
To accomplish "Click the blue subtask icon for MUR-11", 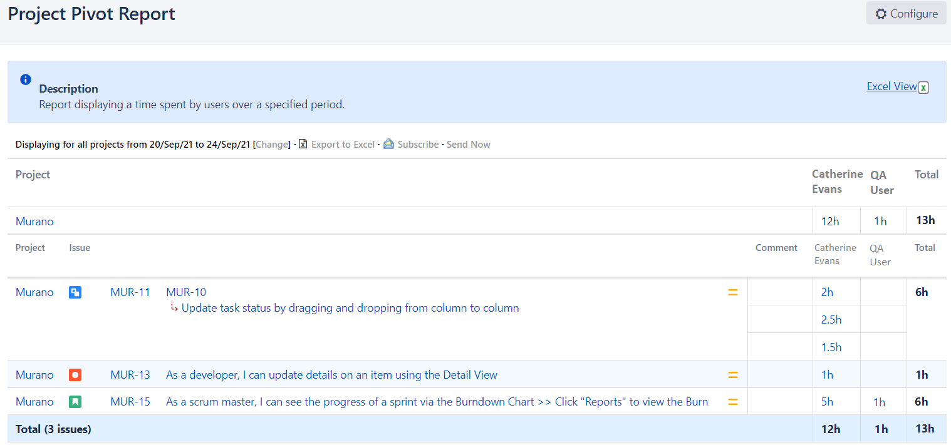I will (x=75, y=292).
